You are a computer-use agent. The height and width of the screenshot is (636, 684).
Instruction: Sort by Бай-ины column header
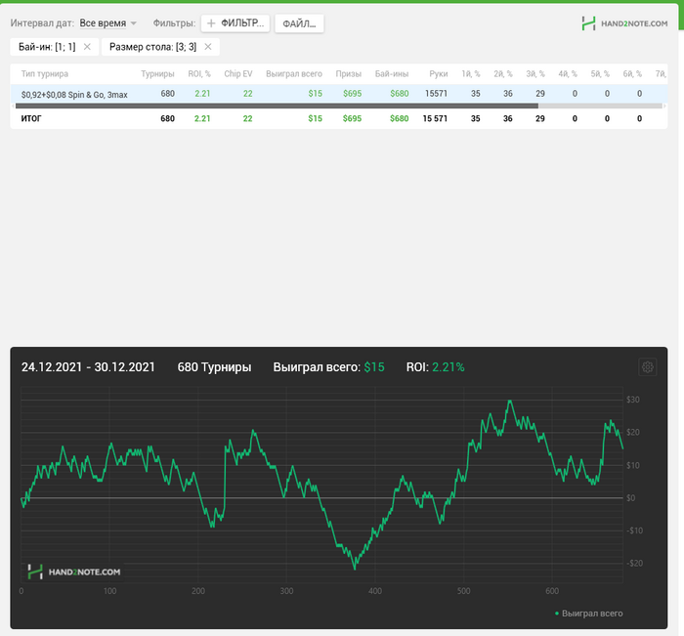(392, 73)
